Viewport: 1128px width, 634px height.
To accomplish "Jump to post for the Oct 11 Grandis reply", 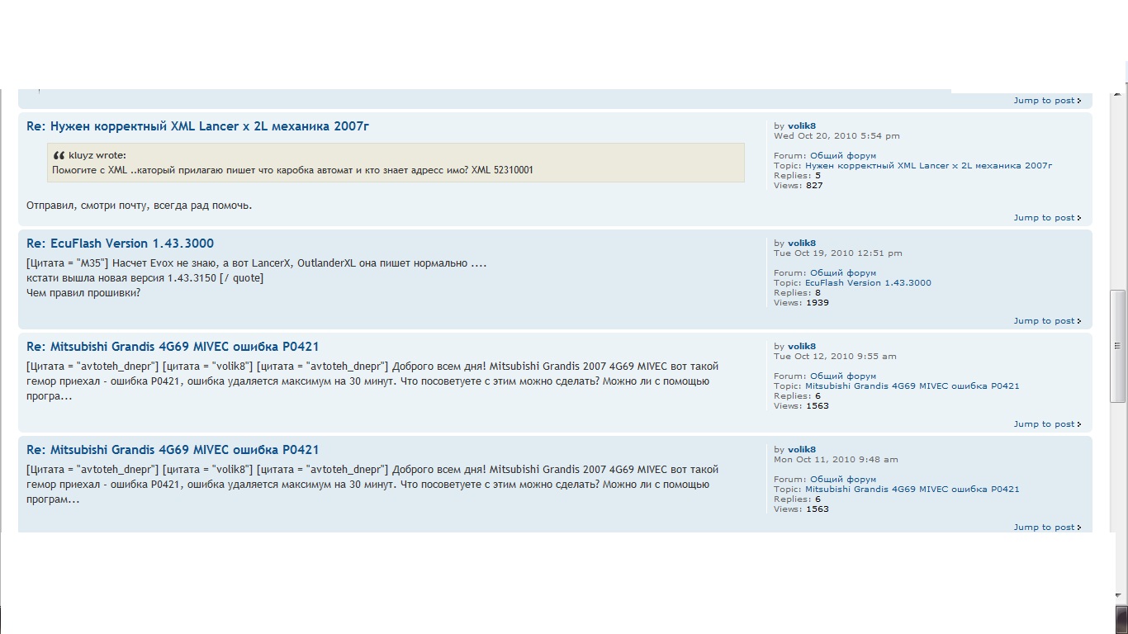I will [x=1046, y=528].
